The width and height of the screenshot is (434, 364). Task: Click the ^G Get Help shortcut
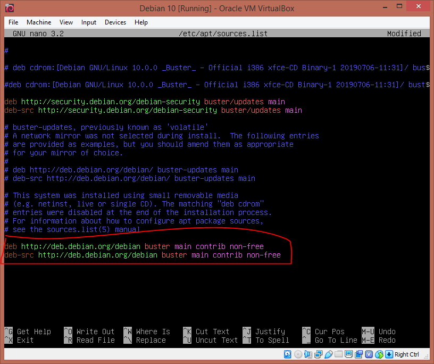pyautogui.click(x=28, y=332)
